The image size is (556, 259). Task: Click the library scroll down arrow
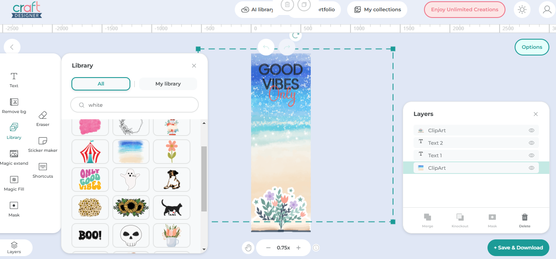[x=204, y=249]
